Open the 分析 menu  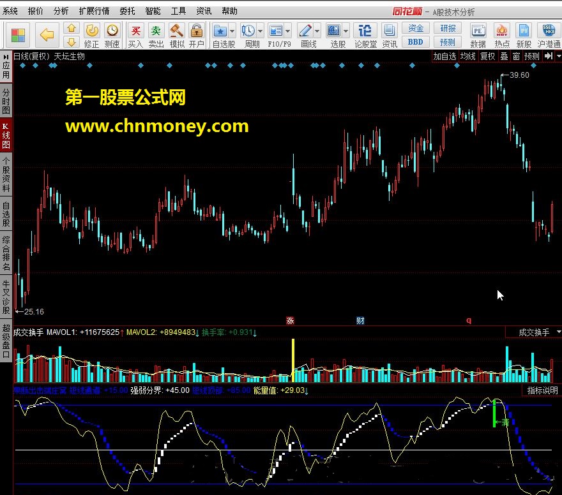point(61,11)
